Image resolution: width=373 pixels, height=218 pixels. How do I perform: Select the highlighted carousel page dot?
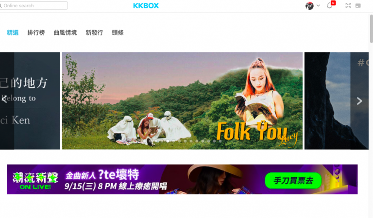[x=168, y=141]
